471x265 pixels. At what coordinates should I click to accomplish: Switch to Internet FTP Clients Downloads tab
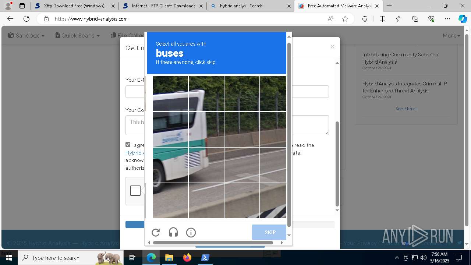click(x=162, y=6)
